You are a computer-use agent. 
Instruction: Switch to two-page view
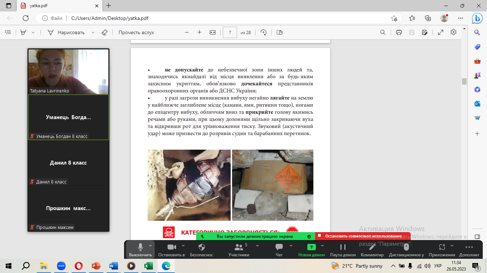[x=280, y=32]
